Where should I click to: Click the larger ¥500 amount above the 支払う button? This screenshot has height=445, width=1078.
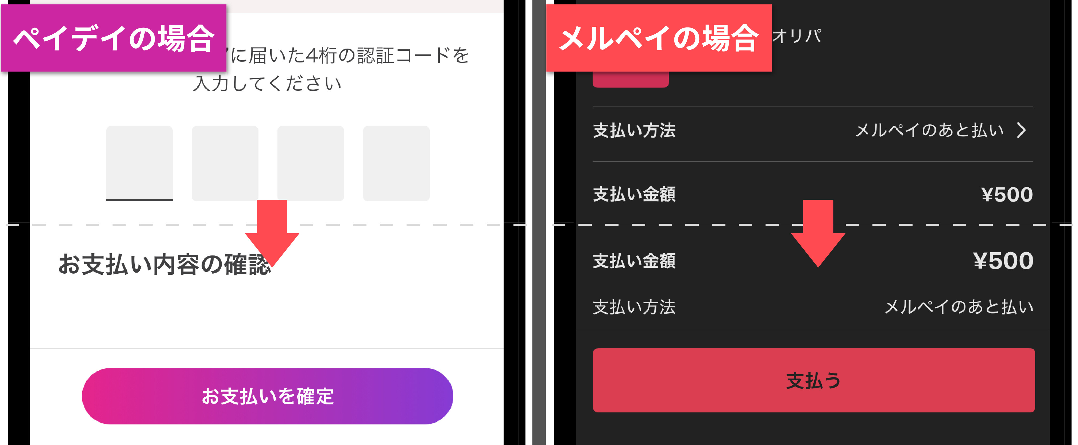click(x=1003, y=261)
